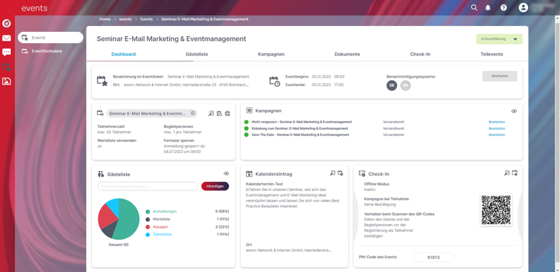Click the blue Teilnehmer legend dot

pos(148,235)
